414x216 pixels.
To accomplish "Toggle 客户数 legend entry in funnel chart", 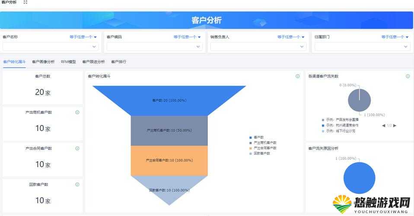I will [x=256, y=137].
